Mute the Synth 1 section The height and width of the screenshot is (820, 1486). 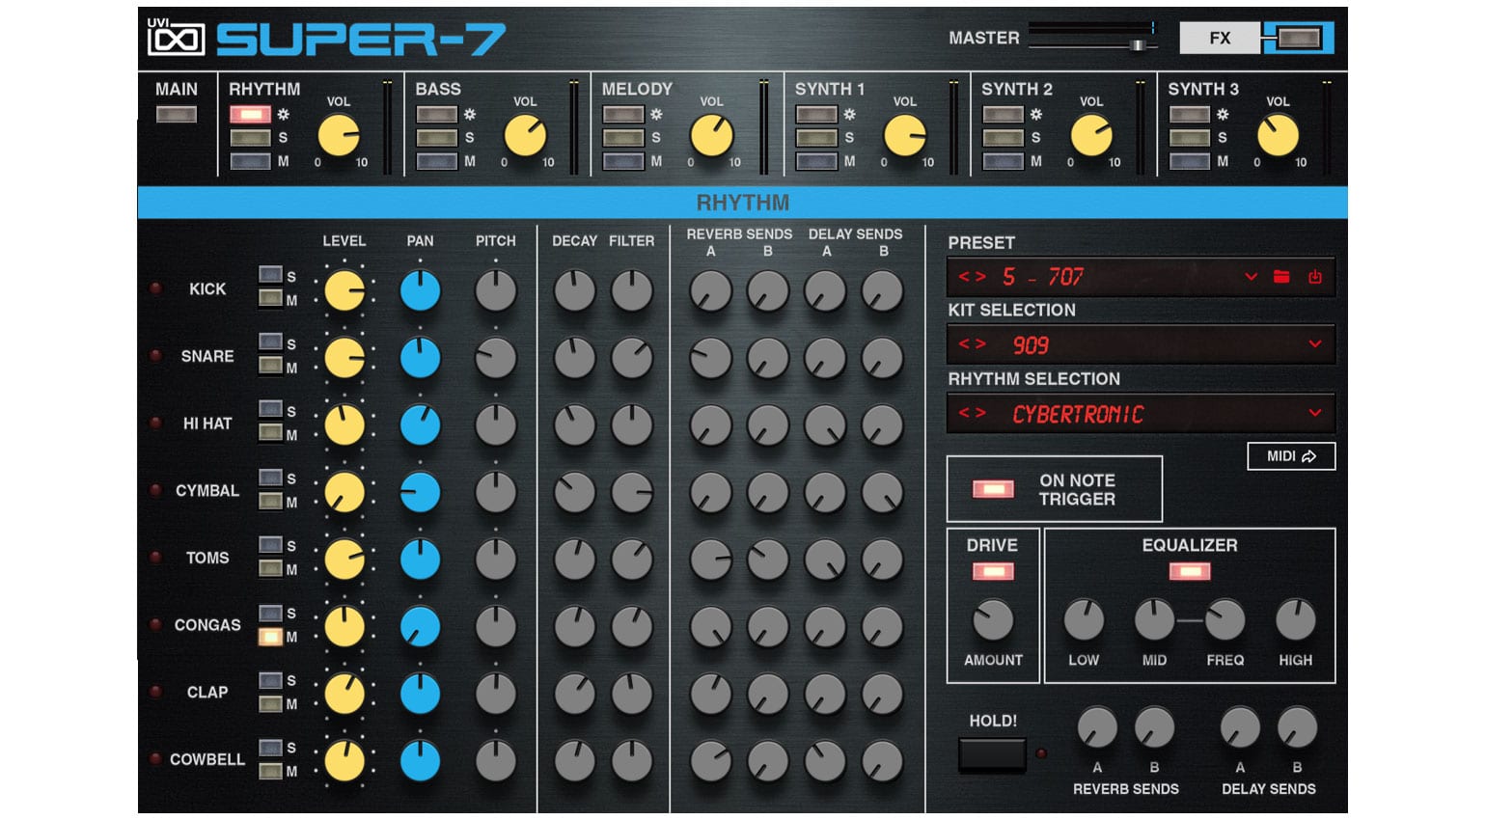click(x=816, y=161)
